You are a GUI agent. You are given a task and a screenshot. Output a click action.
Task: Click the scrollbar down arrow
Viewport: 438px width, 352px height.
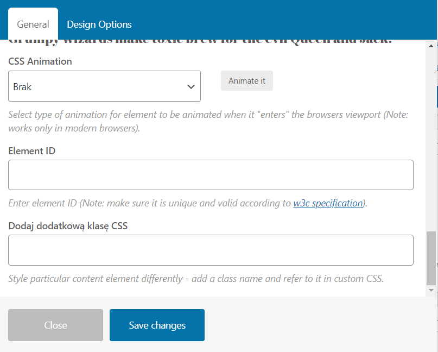coord(431,291)
